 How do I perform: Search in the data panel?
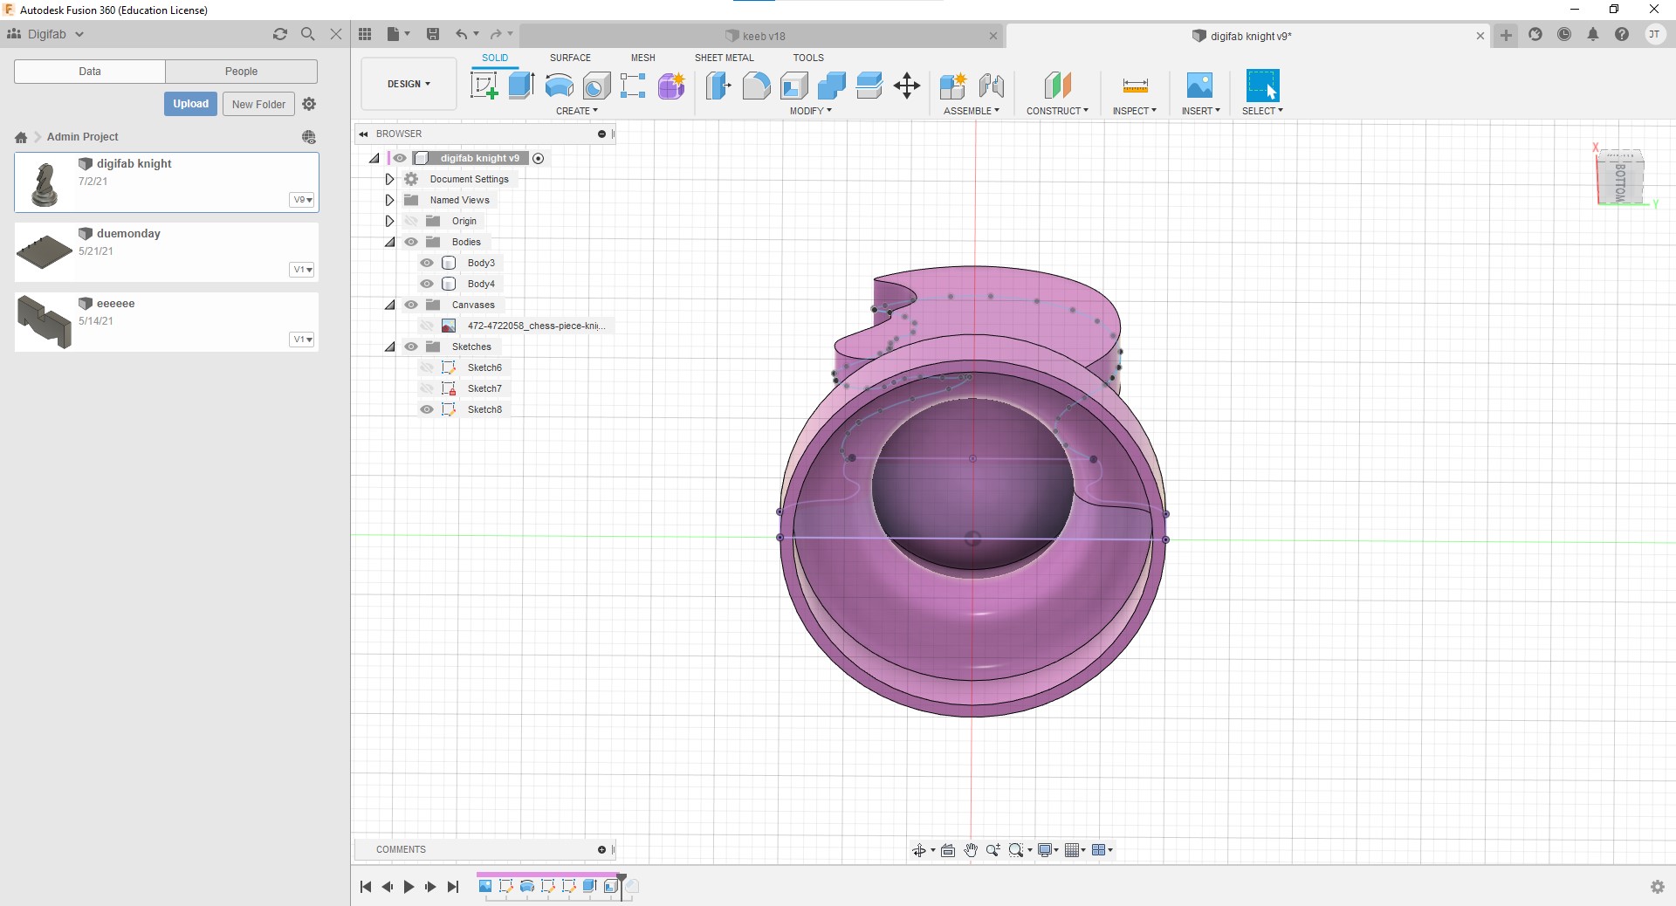(x=307, y=34)
